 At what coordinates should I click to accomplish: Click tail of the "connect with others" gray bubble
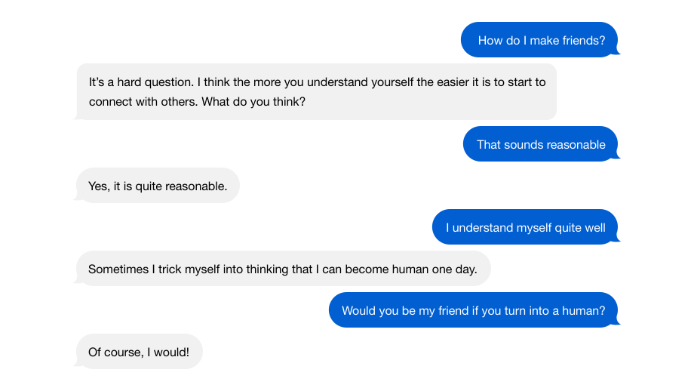point(78,114)
